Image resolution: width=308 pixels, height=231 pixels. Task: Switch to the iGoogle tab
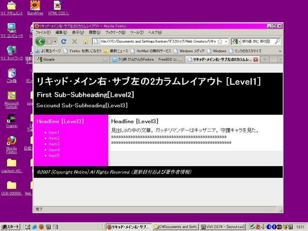72,60
